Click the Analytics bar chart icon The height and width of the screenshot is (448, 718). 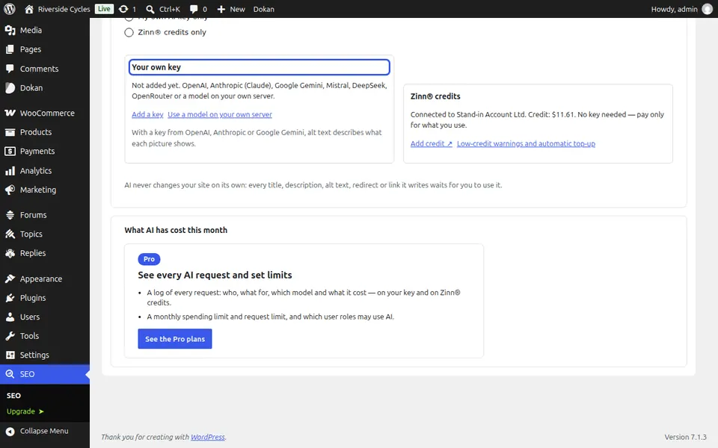click(x=10, y=171)
